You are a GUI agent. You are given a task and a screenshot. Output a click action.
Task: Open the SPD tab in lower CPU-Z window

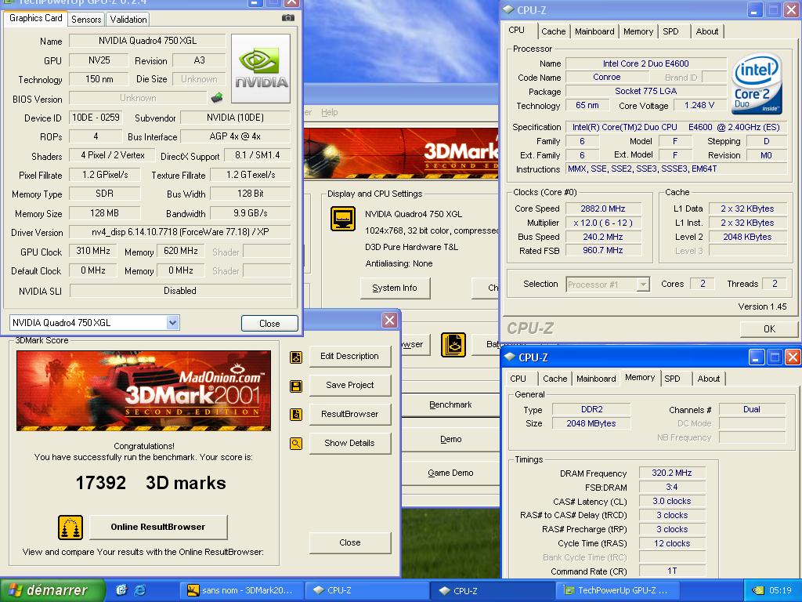pyautogui.click(x=672, y=379)
